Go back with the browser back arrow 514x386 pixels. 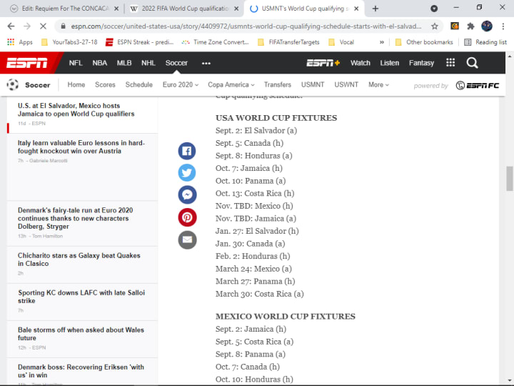(x=11, y=26)
